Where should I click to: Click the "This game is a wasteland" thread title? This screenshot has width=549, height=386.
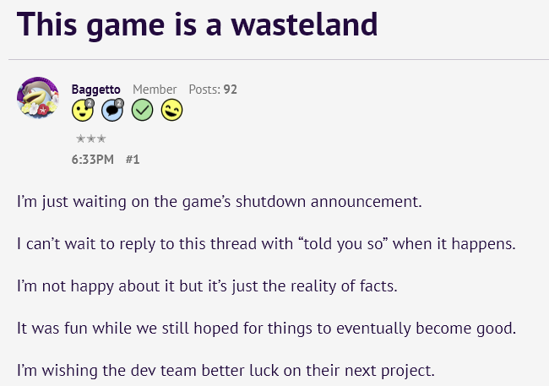[197, 24]
